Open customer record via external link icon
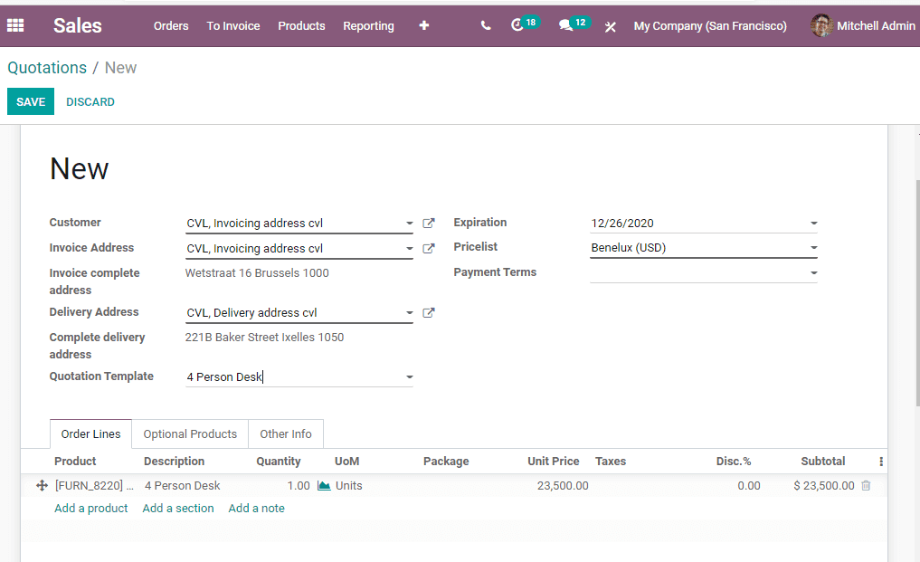Screen dimensions: 920x562 (429, 223)
